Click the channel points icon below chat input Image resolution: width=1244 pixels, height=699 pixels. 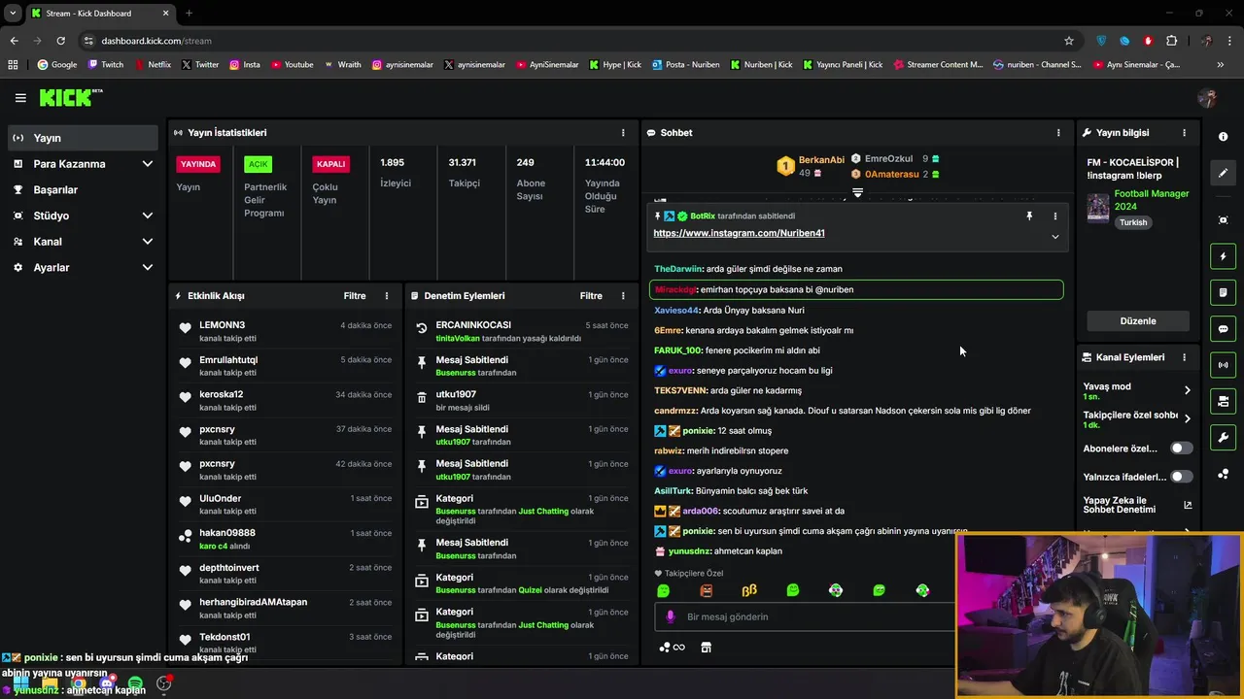pyautogui.click(x=672, y=648)
